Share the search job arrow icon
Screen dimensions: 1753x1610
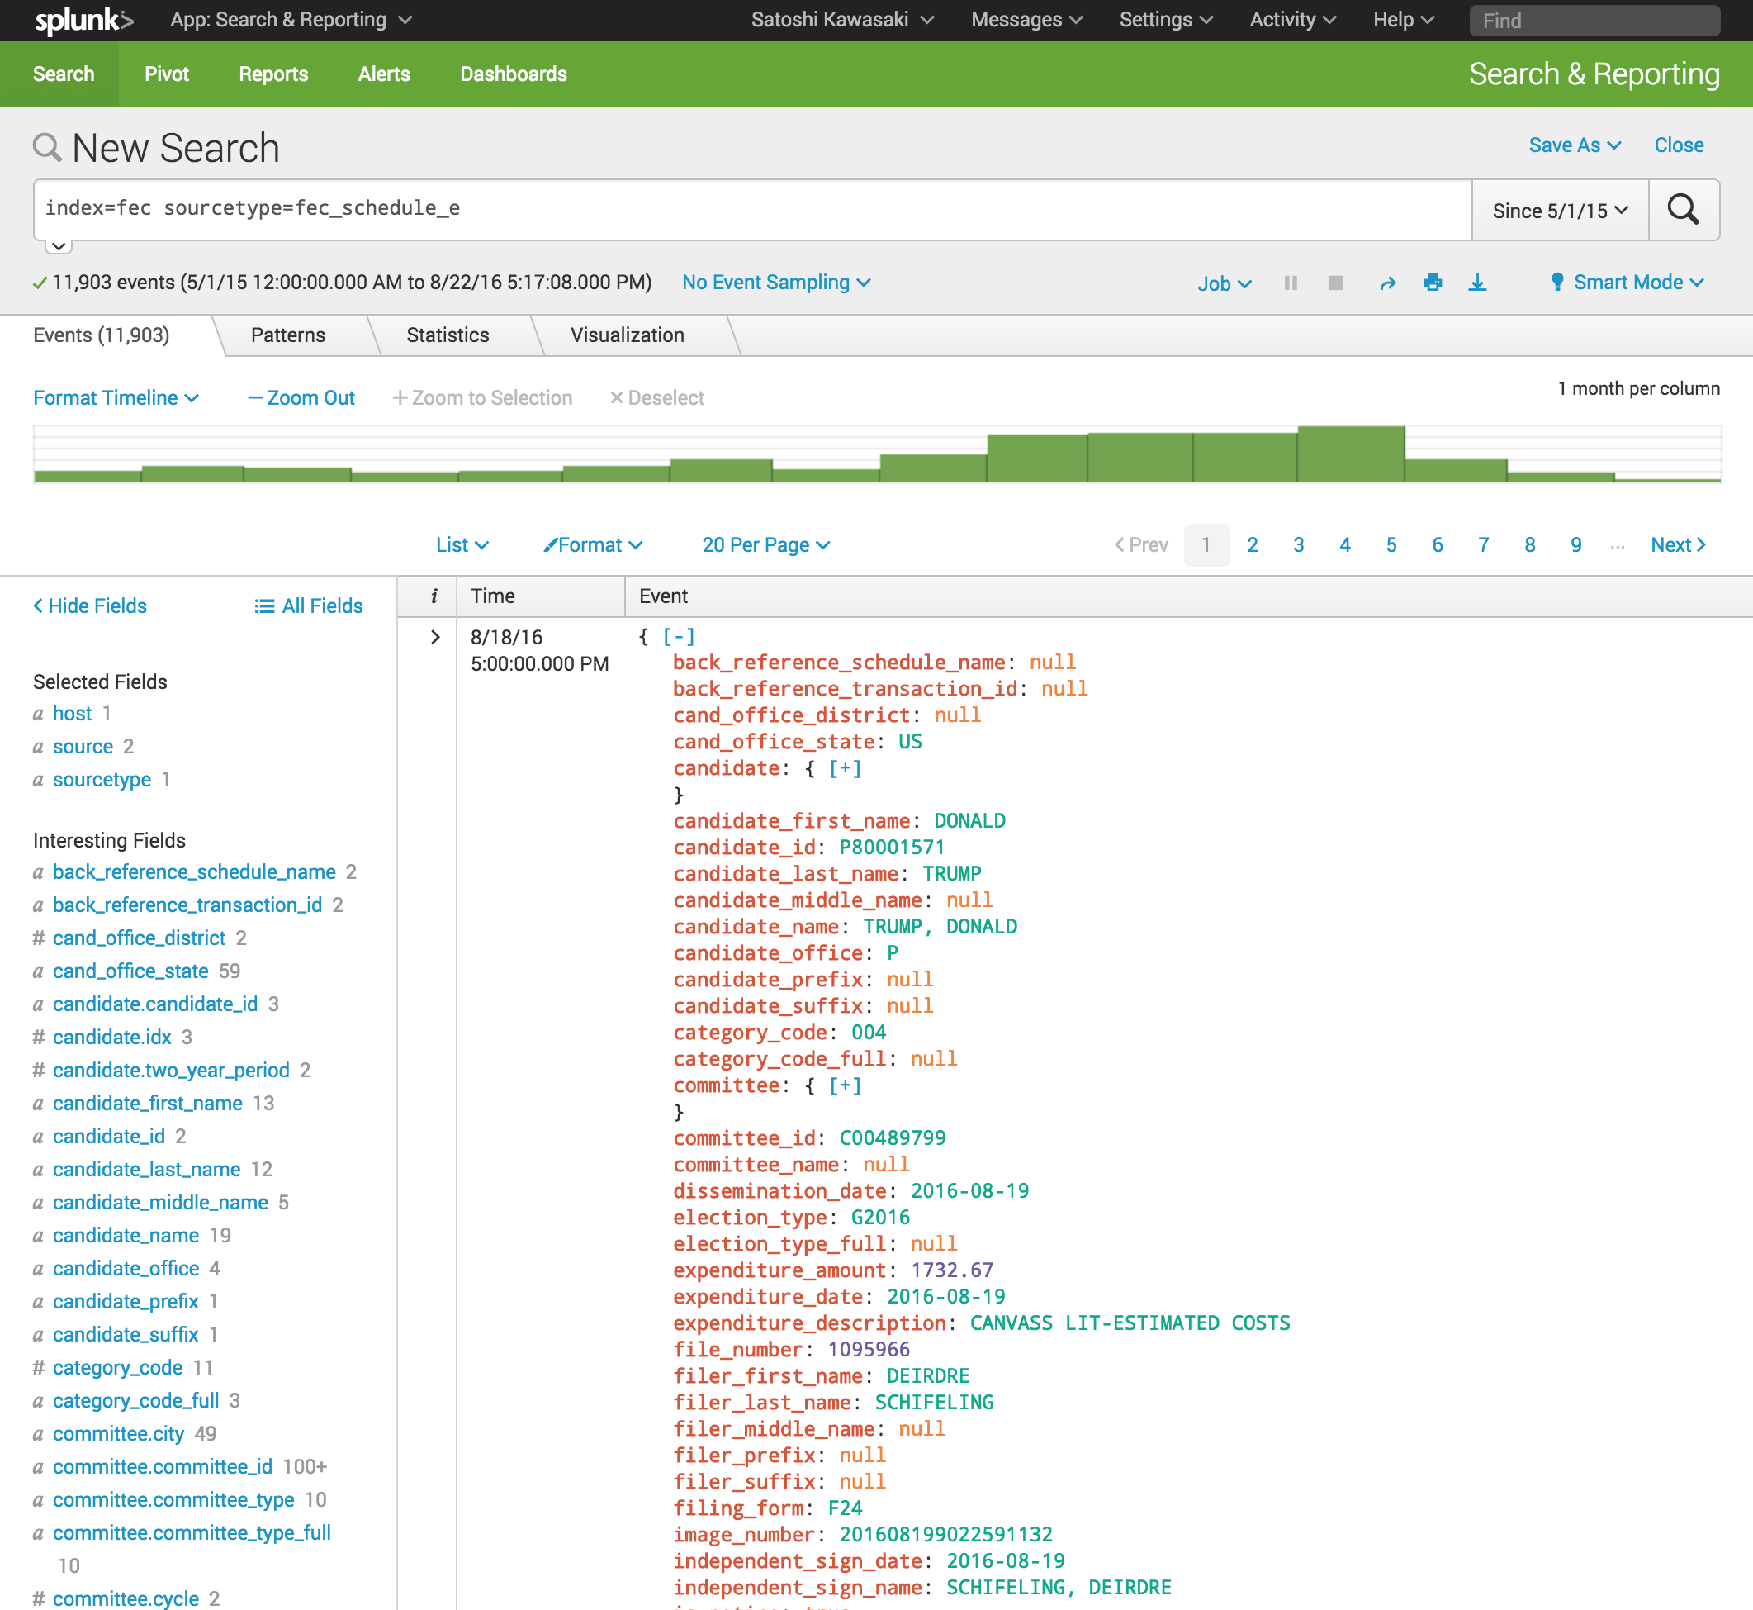click(x=1388, y=283)
